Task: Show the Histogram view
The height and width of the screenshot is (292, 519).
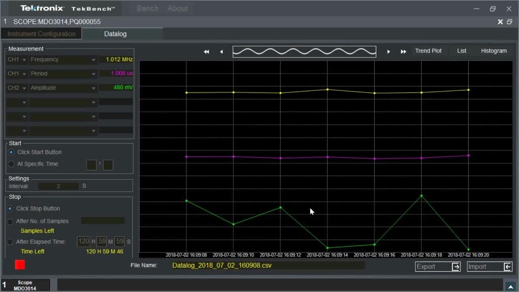Action: click(x=493, y=51)
